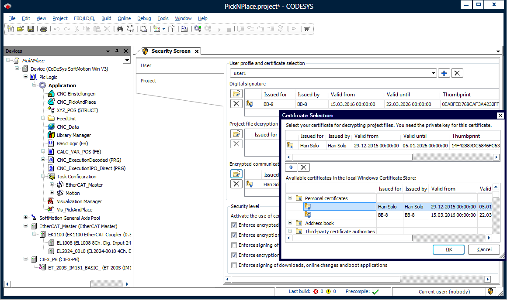507x300 pixels.
Task: Expand the Address book certificate folder
Action: [x=290, y=223]
